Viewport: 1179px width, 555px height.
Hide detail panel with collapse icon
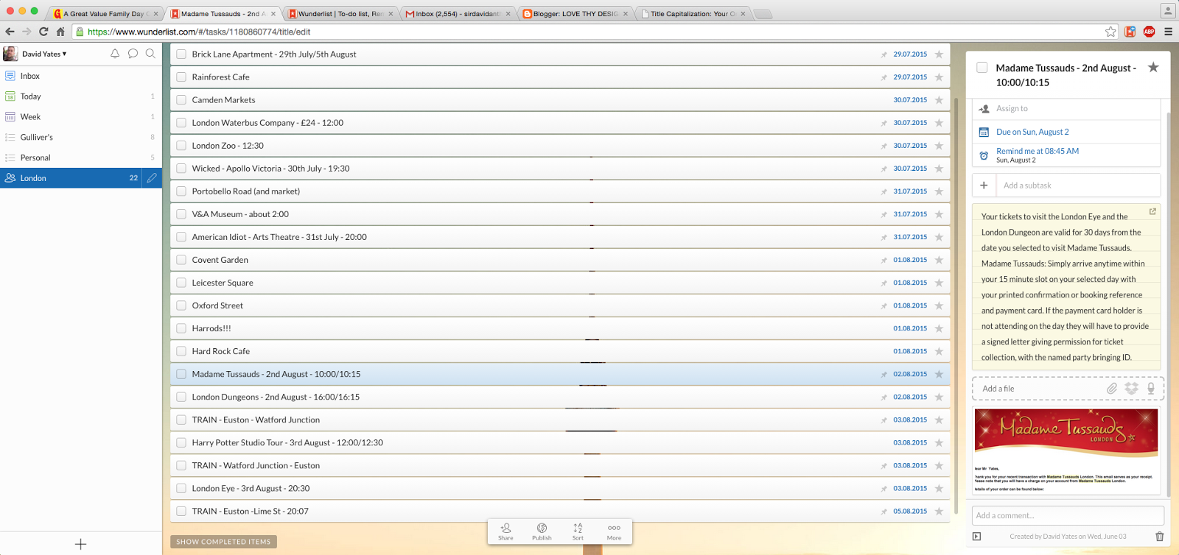[977, 537]
